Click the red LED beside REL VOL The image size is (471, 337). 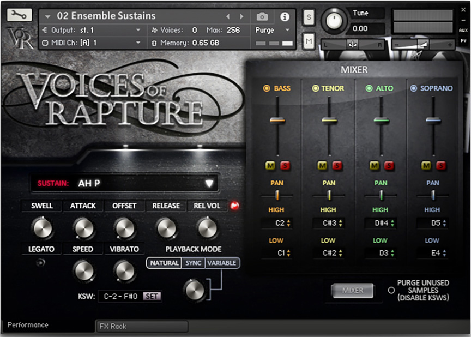tap(234, 206)
